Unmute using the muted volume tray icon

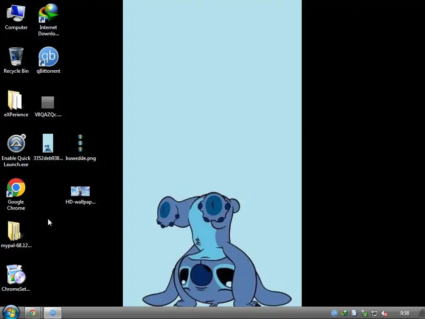point(384,313)
